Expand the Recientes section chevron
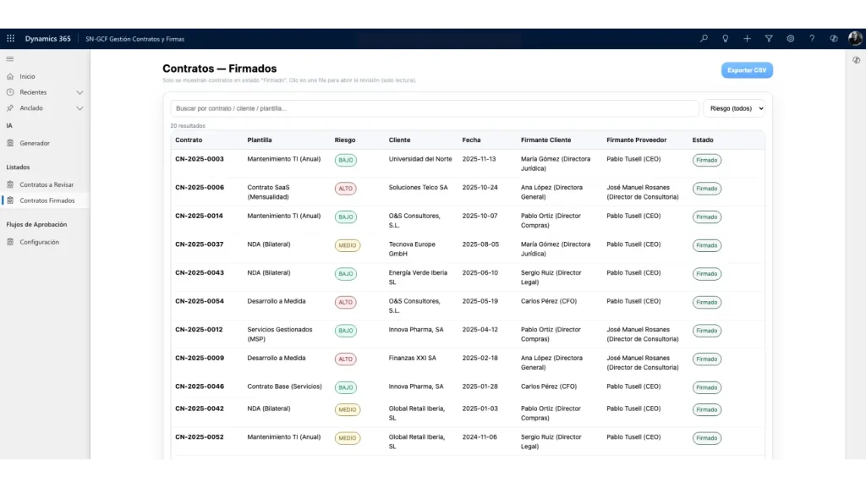866x488 pixels. (x=79, y=92)
